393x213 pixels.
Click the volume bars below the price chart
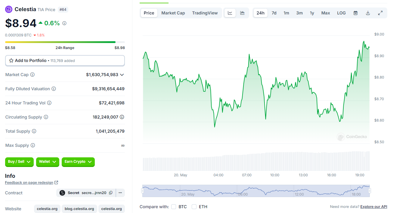coord(256,161)
